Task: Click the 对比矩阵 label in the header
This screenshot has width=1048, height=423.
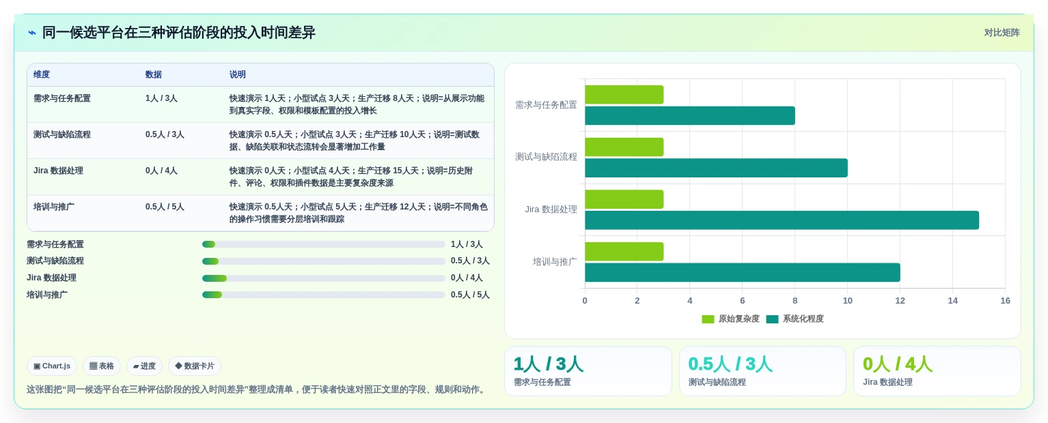Action: pos(1002,33)
